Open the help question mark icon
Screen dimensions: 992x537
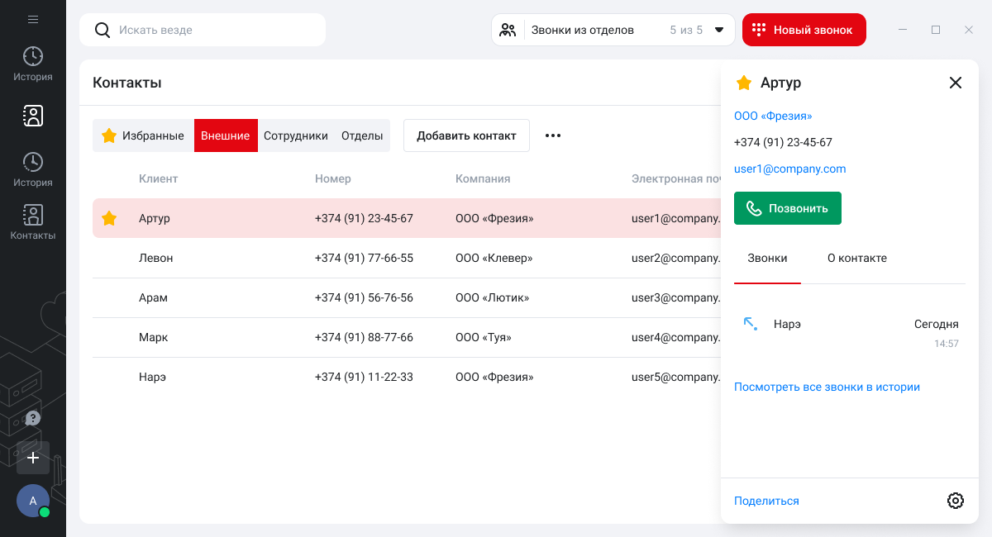(x=33, y=418)
